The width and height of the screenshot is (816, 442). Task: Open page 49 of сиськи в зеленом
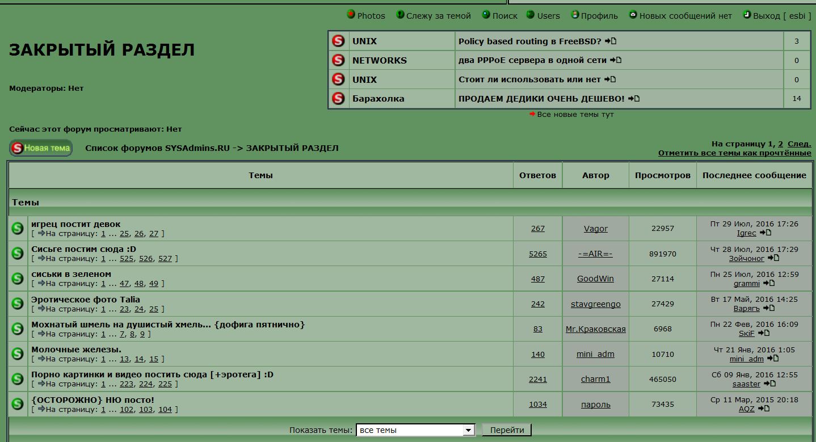tap(154, 284)
